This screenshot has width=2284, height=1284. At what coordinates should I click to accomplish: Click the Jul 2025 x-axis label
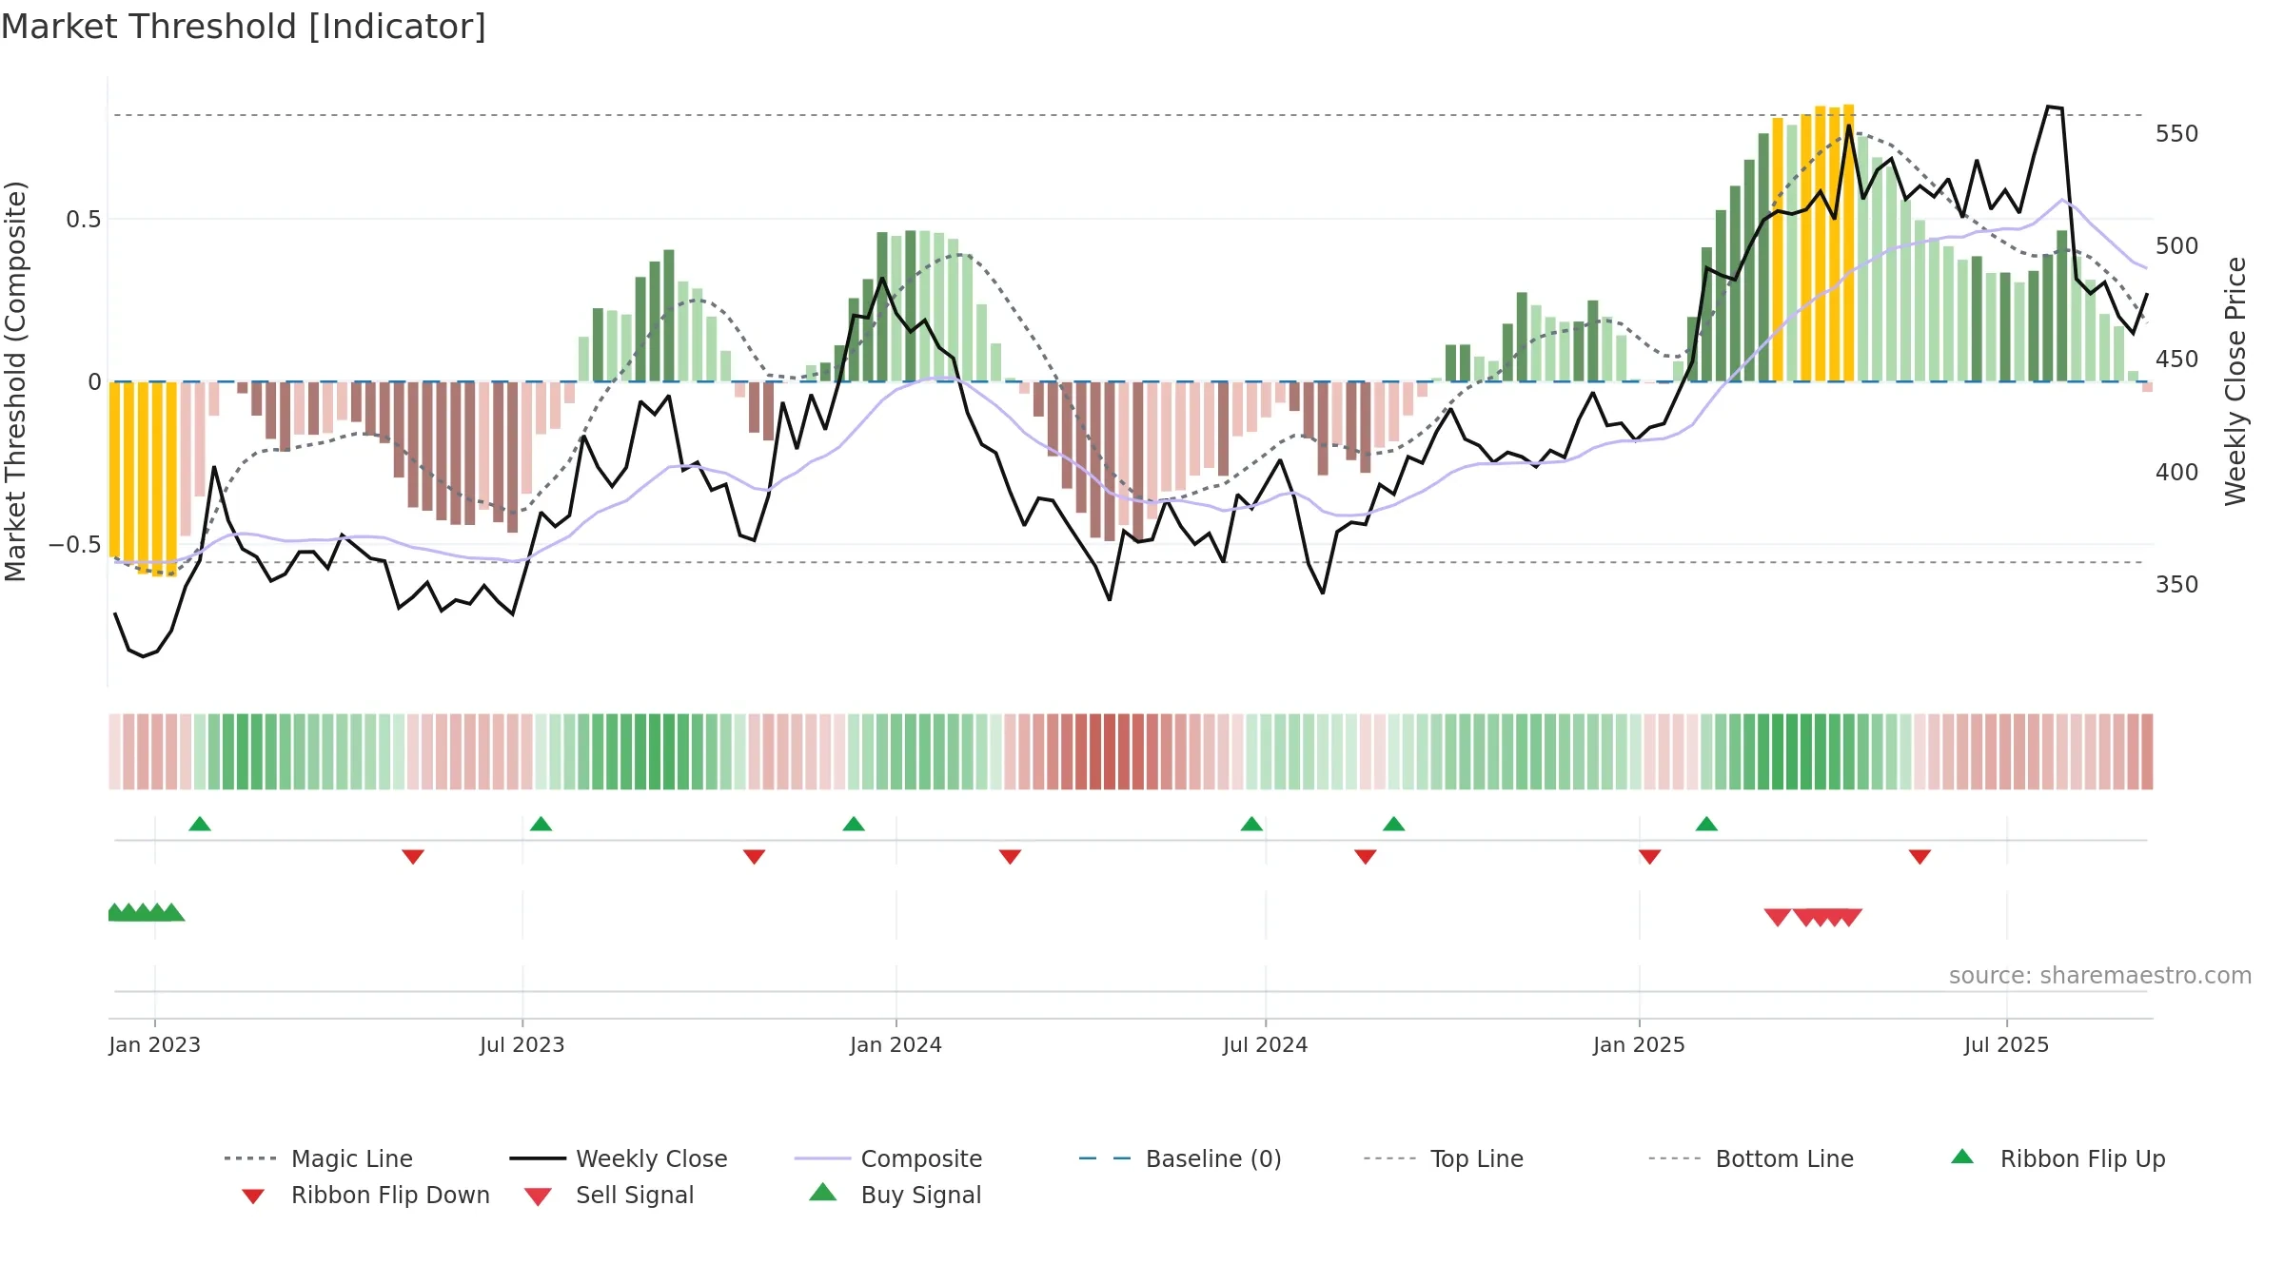(x=2006, y=1045)
